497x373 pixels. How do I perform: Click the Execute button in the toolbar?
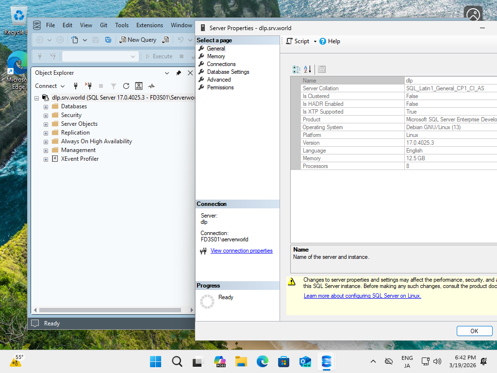(159, 56)
